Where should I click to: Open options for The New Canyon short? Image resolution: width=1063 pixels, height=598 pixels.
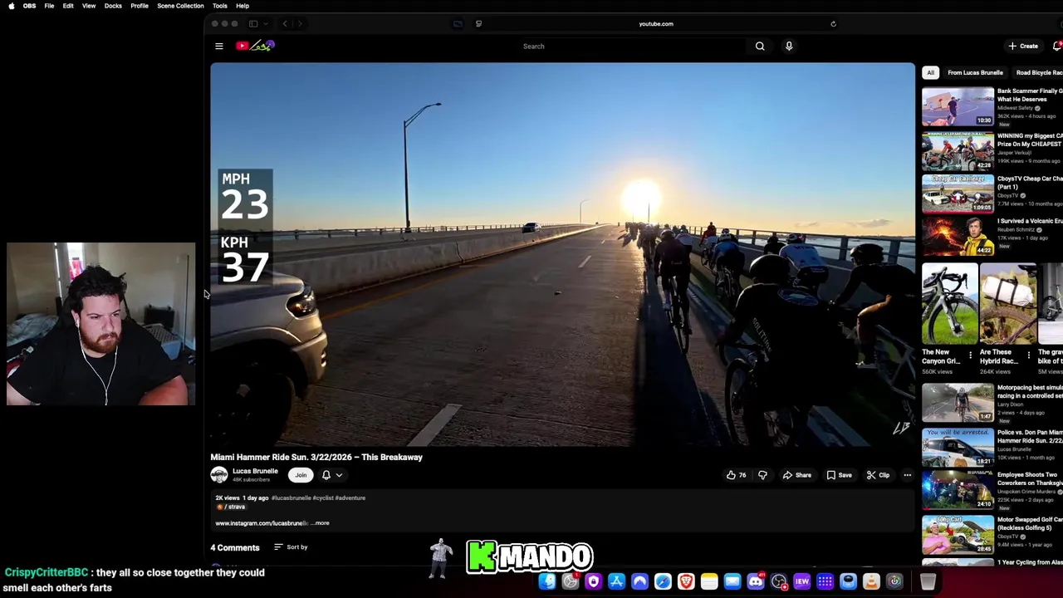970,355
